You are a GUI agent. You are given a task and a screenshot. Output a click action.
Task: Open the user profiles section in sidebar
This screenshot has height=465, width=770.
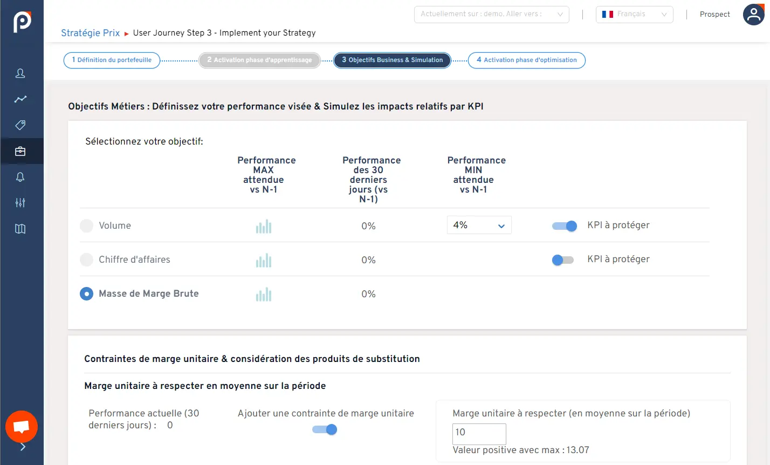[22, 73]
